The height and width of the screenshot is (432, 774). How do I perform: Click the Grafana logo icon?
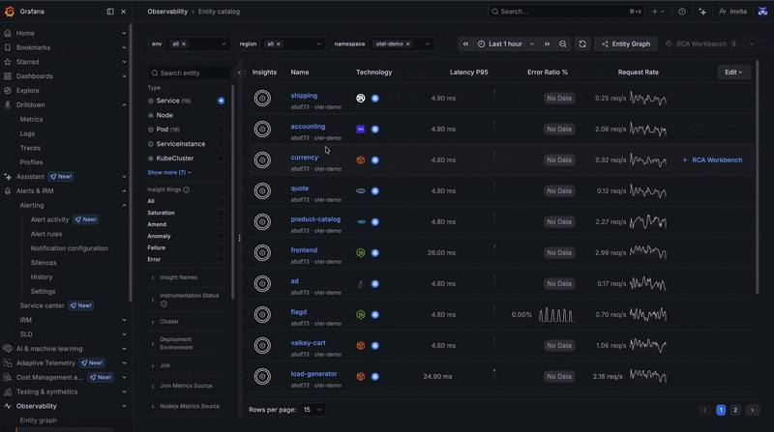[10, 12]
